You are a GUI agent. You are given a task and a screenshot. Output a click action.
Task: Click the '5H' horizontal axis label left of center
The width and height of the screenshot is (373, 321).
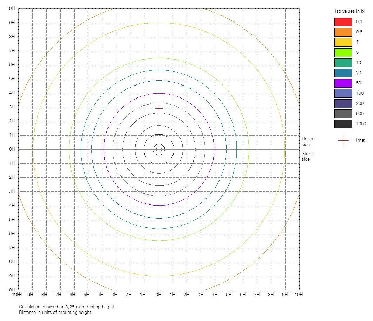(x=86, y=295)
